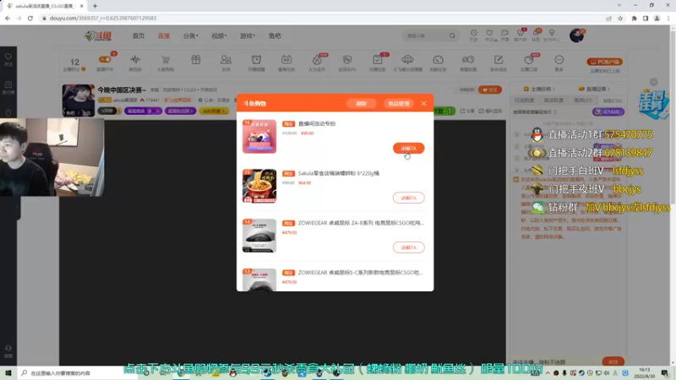
Task: Open the 首页 navigation item
Action: coord(139,35)
